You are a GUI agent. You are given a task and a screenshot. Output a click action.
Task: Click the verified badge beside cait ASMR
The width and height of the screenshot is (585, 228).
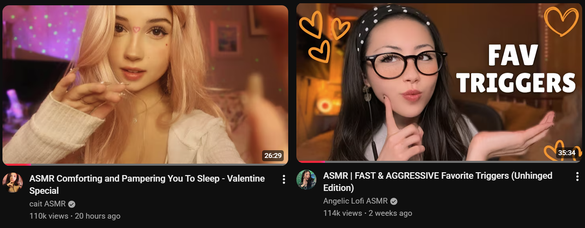pos(72,204)
